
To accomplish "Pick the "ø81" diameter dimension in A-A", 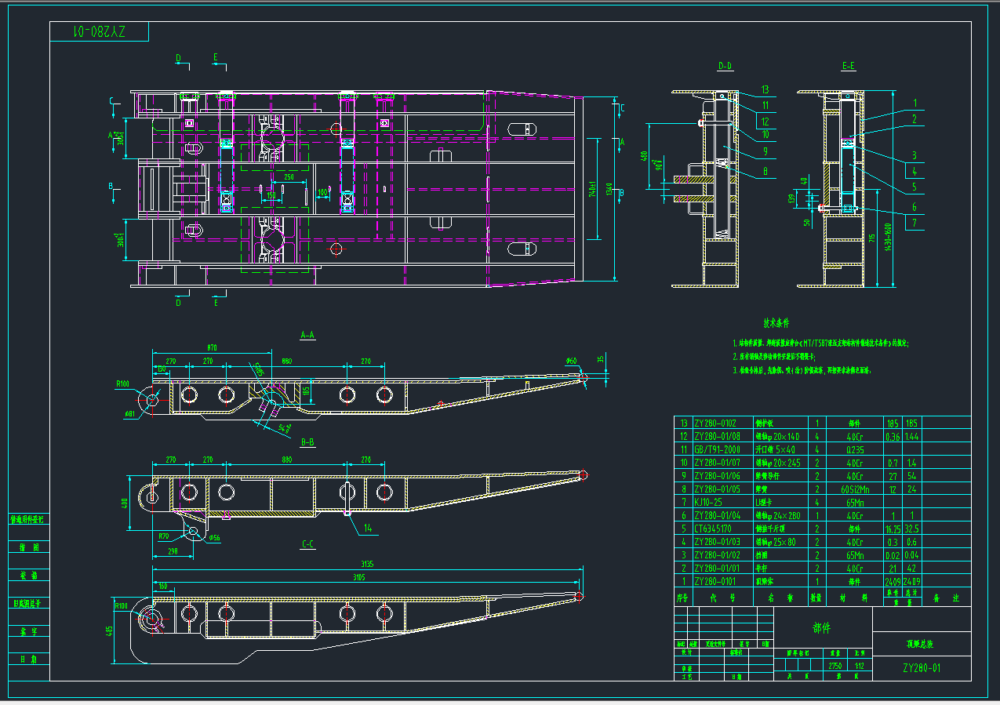I will click(x=130, y=413).
